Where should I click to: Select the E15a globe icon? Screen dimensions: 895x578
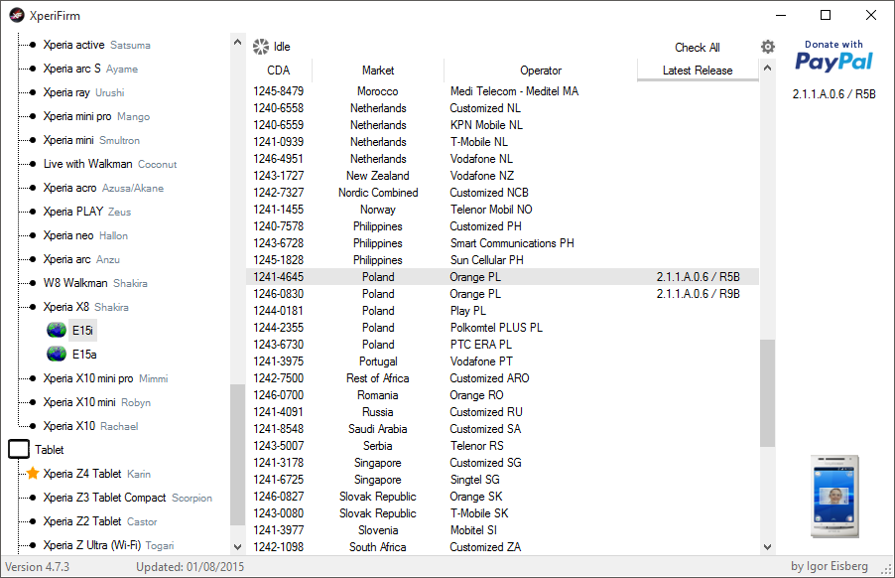pos(57,355)
